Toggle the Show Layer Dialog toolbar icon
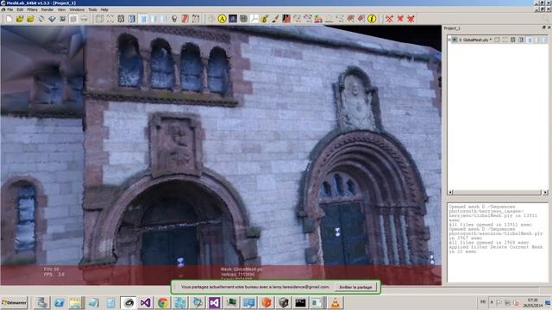Image resolution: width=552 pixels, height=310 pixels. pyautogui.click(x=73, y=19)
